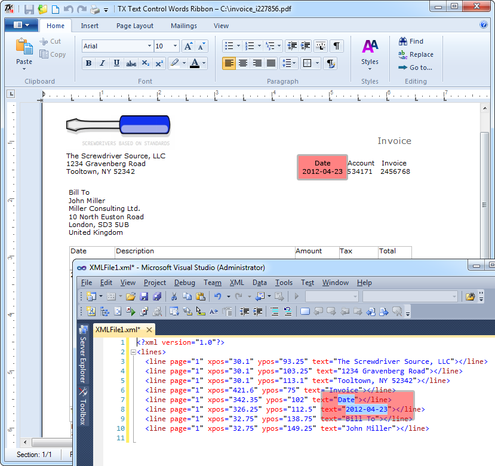495x466 pixels.
Task: Click the Toggle Bookmark icon in Visual Studio
Action: [x=305, y=312]
